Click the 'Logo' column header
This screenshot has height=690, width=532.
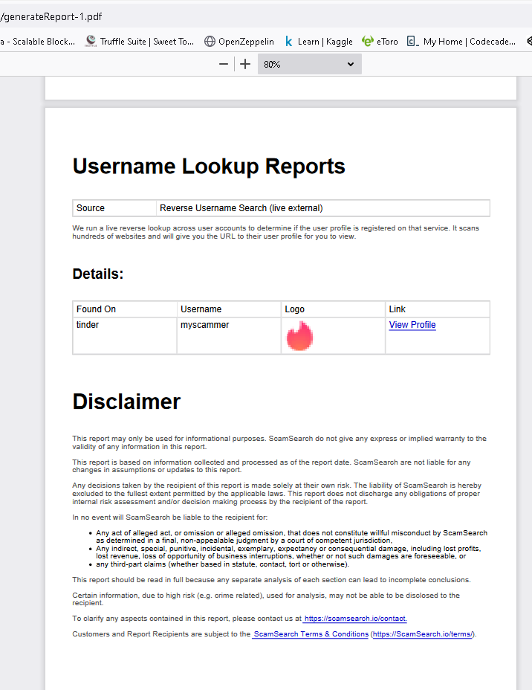(333, 309)
